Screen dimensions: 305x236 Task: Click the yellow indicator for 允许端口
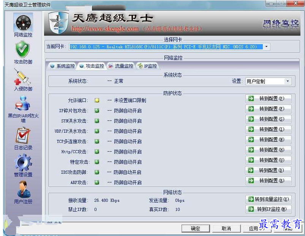point(97,100)
